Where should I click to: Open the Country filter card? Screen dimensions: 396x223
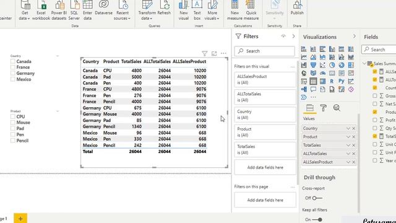tap(265, 115)
